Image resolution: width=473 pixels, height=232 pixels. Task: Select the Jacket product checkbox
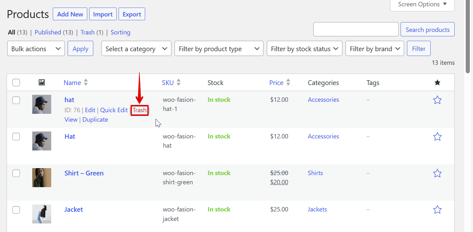click(x=16, y=210)
